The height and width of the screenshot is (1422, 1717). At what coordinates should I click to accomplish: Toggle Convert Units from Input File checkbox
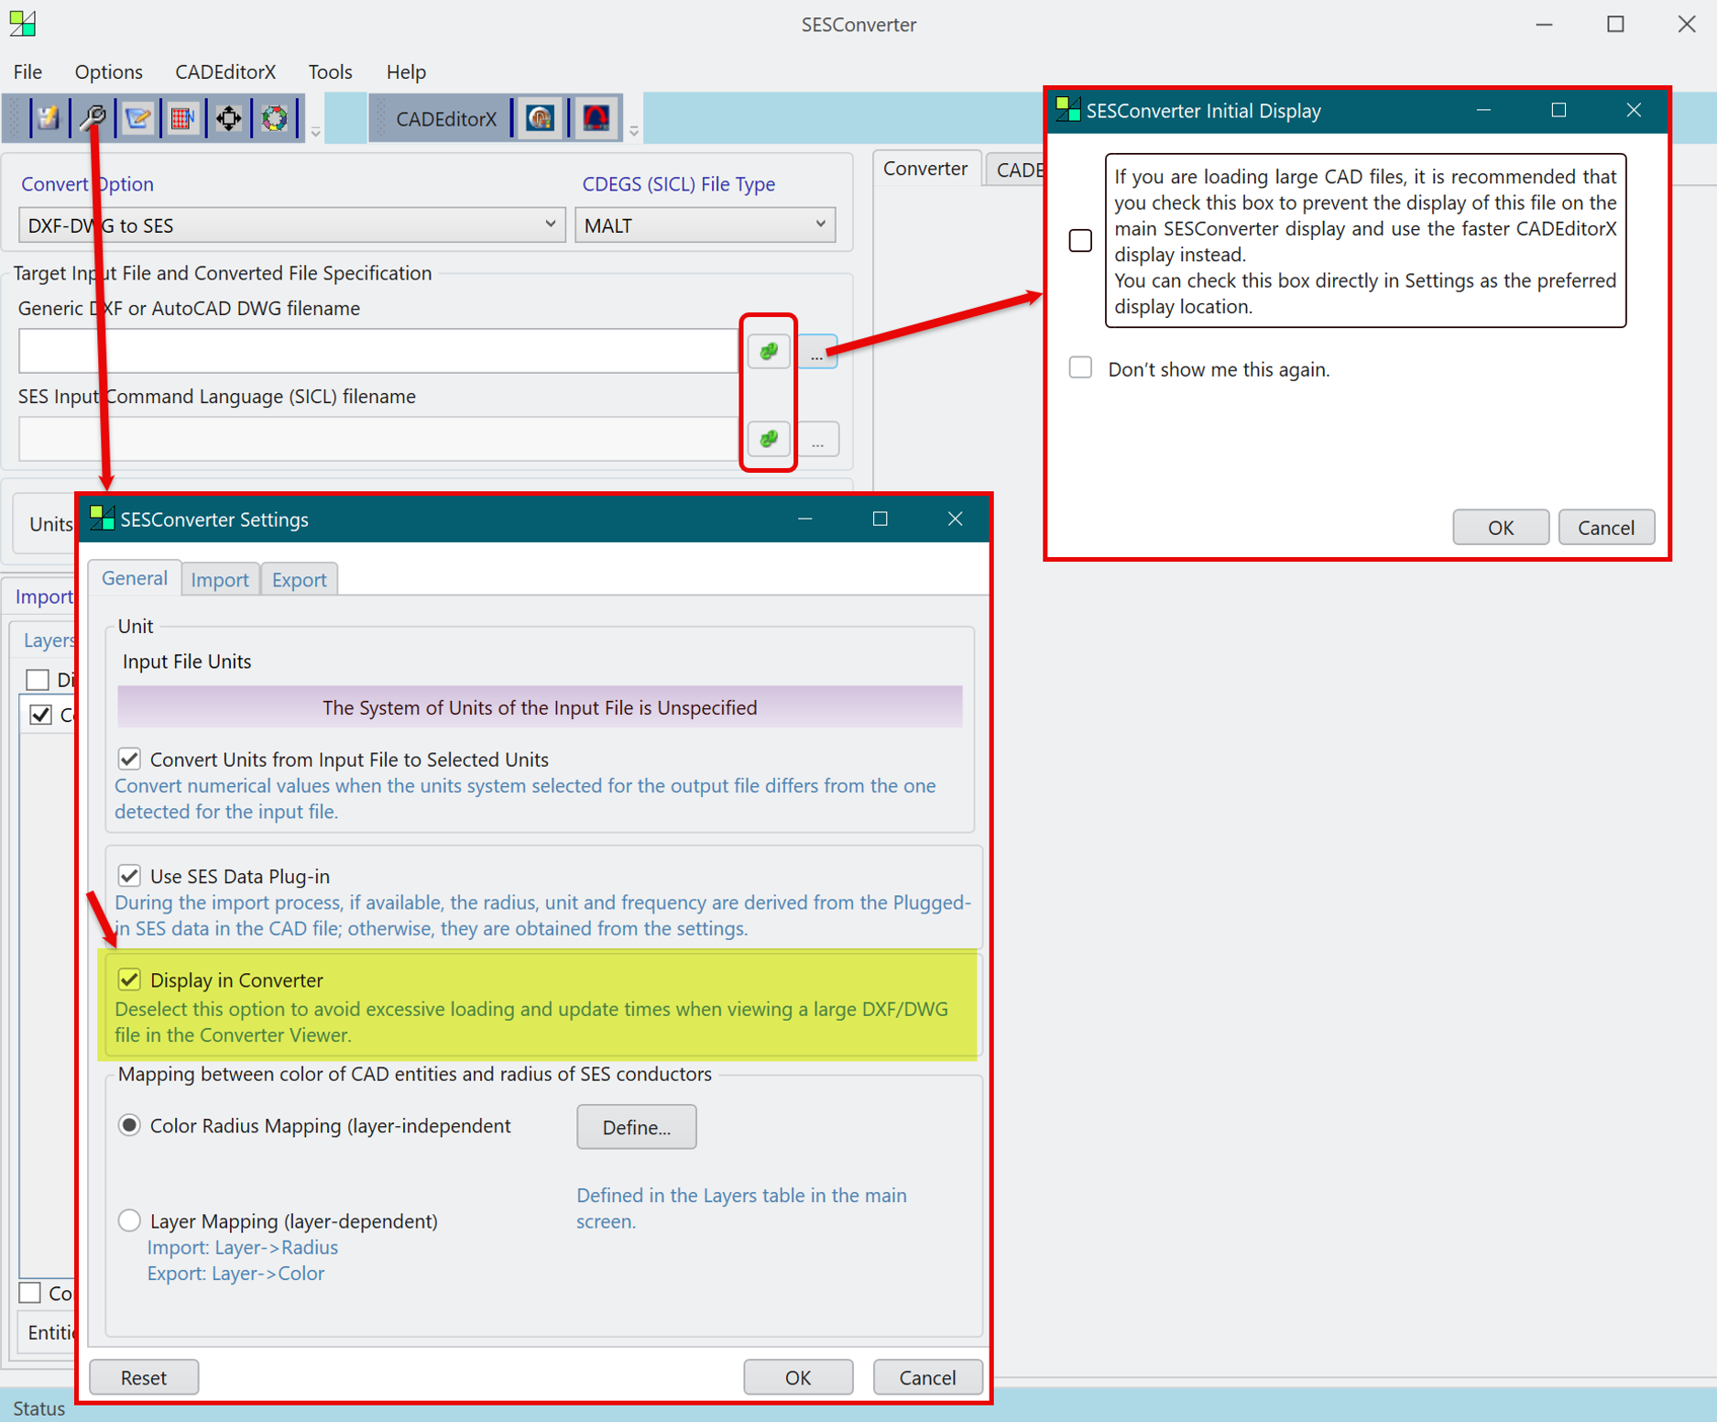pyautogui.click(x=129, y=759)
